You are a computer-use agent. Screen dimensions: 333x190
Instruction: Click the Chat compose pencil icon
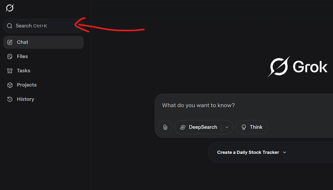click(10, 42)
